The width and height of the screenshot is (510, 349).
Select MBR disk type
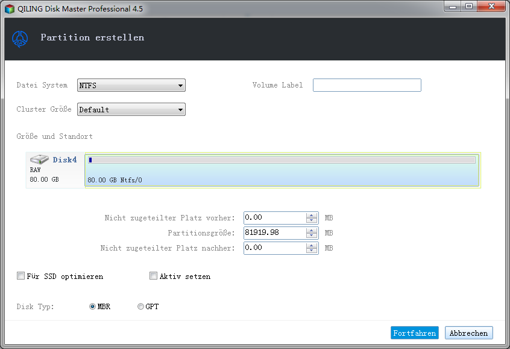click(92, 307)
